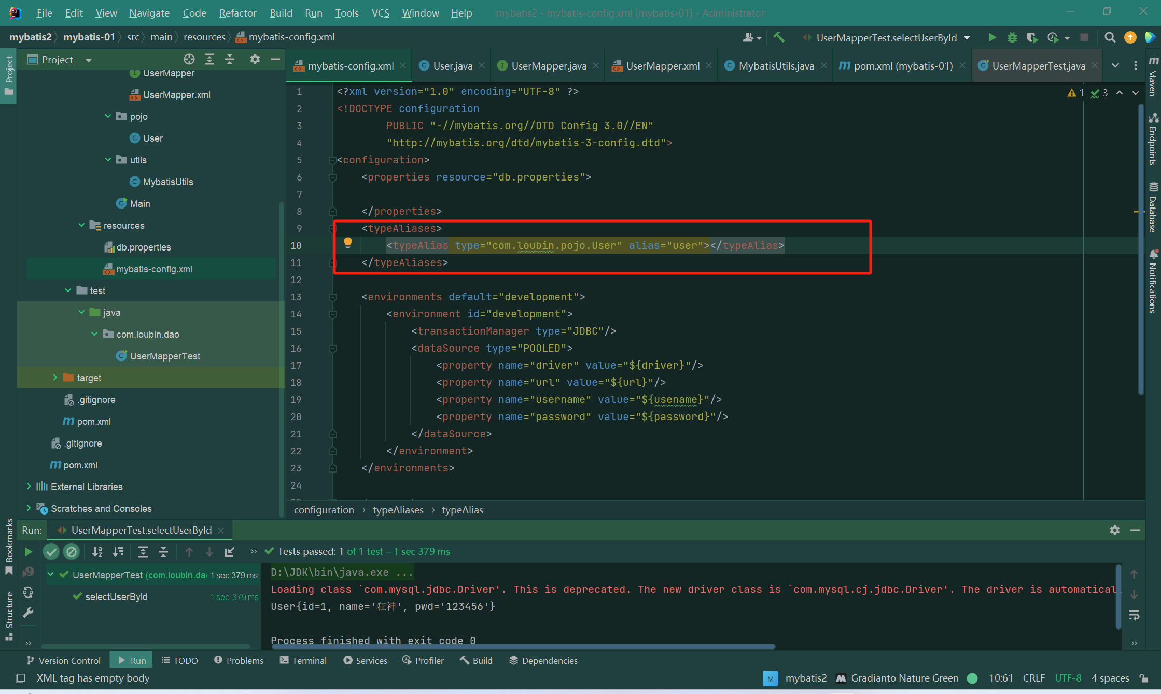This screenshot has width=1161, height=694.
Task: Run UserMapperTest with green play icon
Action: (991, 37)
